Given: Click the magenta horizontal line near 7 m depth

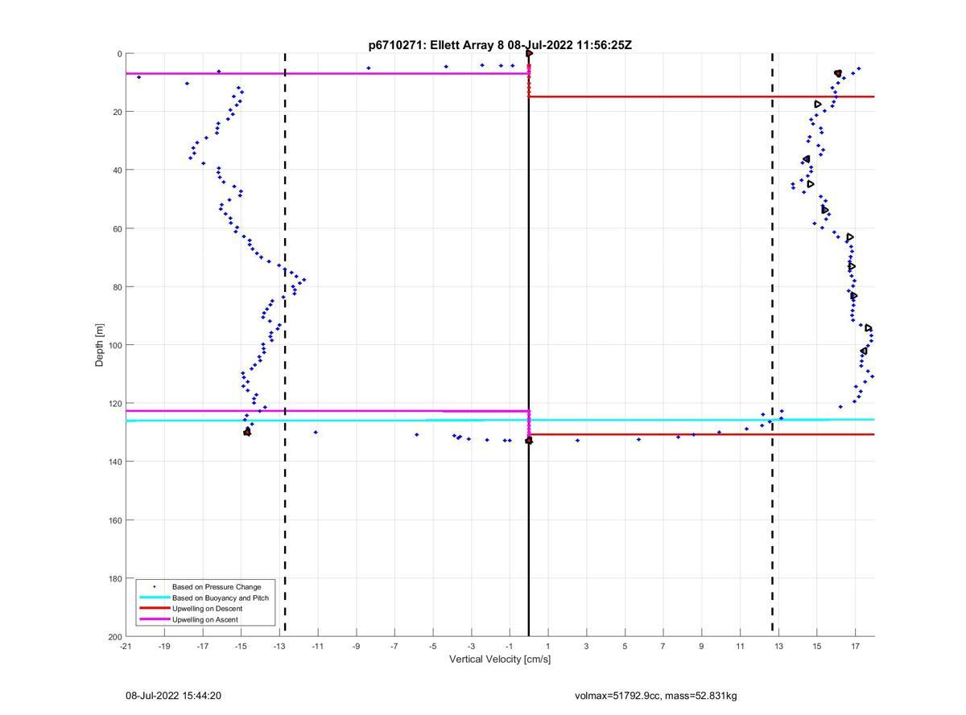Looking at the screenshot, I should click(327, 73).
